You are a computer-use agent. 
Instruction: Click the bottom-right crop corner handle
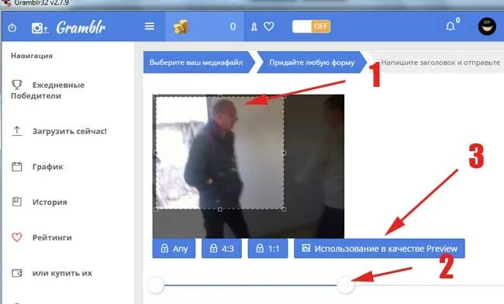point(284,209)
